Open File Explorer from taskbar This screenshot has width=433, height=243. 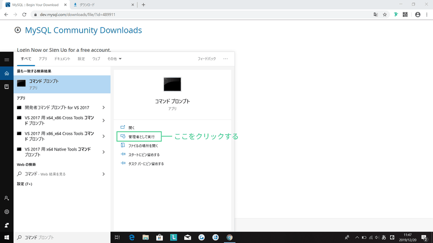[145, 237]
